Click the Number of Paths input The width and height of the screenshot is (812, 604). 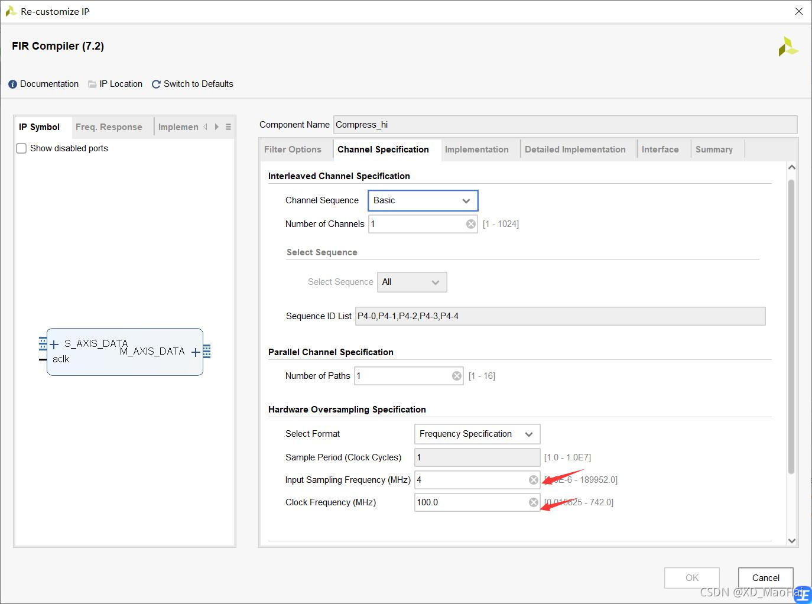coord(408,376)
